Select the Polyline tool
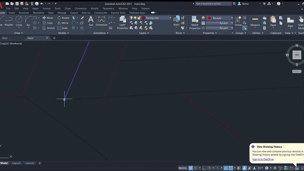 click(x=9, y=21)
